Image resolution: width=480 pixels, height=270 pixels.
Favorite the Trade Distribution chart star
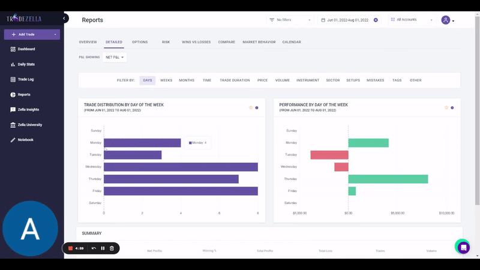[x=251, y=108]
